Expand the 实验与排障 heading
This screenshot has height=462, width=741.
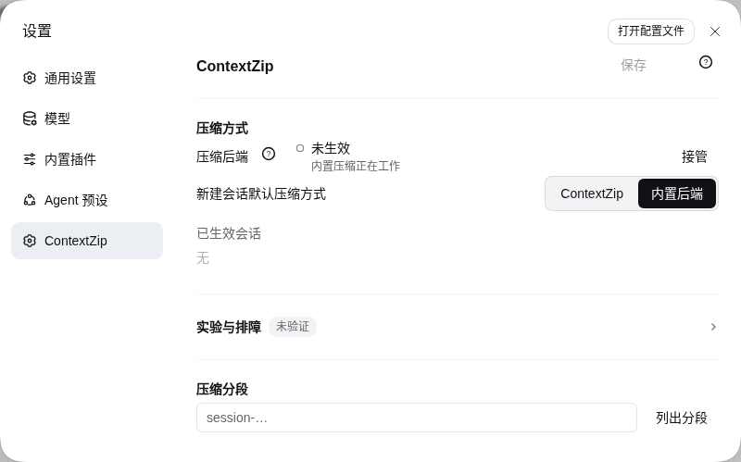pyautogui.click(x=229, y=327)
